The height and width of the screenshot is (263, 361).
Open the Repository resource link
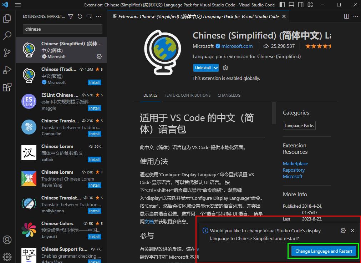pos(294,170)
